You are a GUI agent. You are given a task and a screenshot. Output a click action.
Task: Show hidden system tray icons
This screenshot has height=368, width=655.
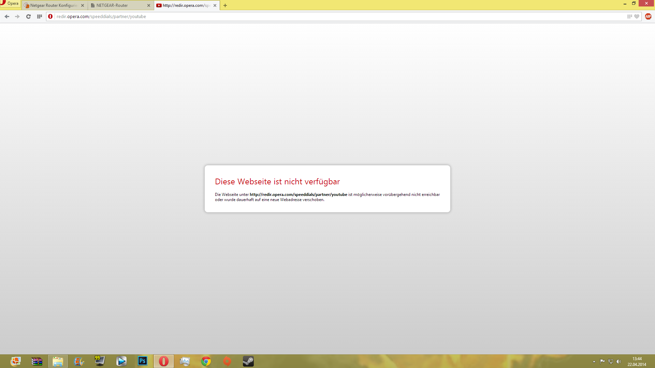pos(594,362)
